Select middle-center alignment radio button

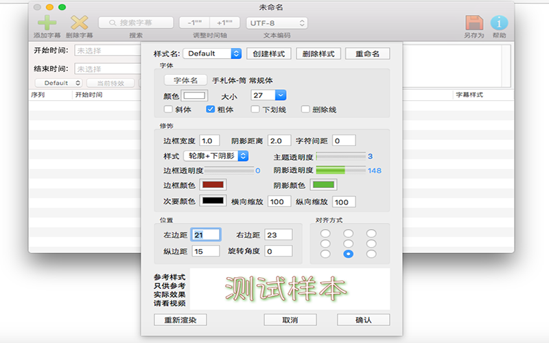[349, 244]
